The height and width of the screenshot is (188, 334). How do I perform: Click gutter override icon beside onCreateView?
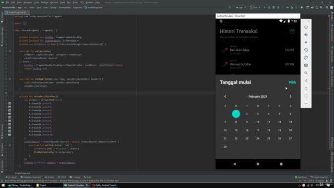10,51
